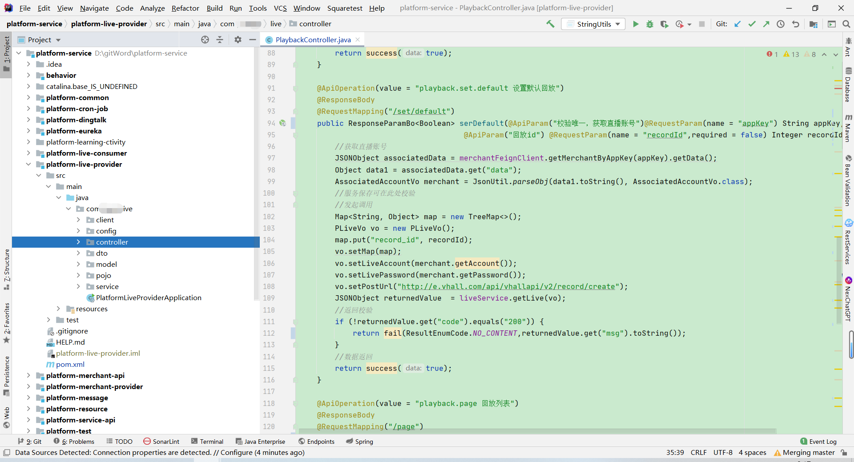Expand the platform-common module

point(28,97)
